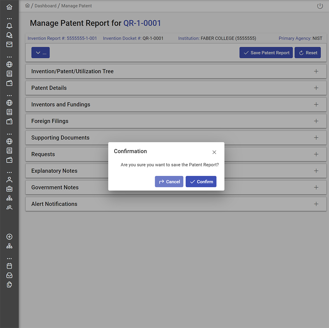The width and height of the screenshot is (329, 328).
Task: Go to Dashboard breadcrumb link
Action: pyautogui.click(x=45, y=6)
